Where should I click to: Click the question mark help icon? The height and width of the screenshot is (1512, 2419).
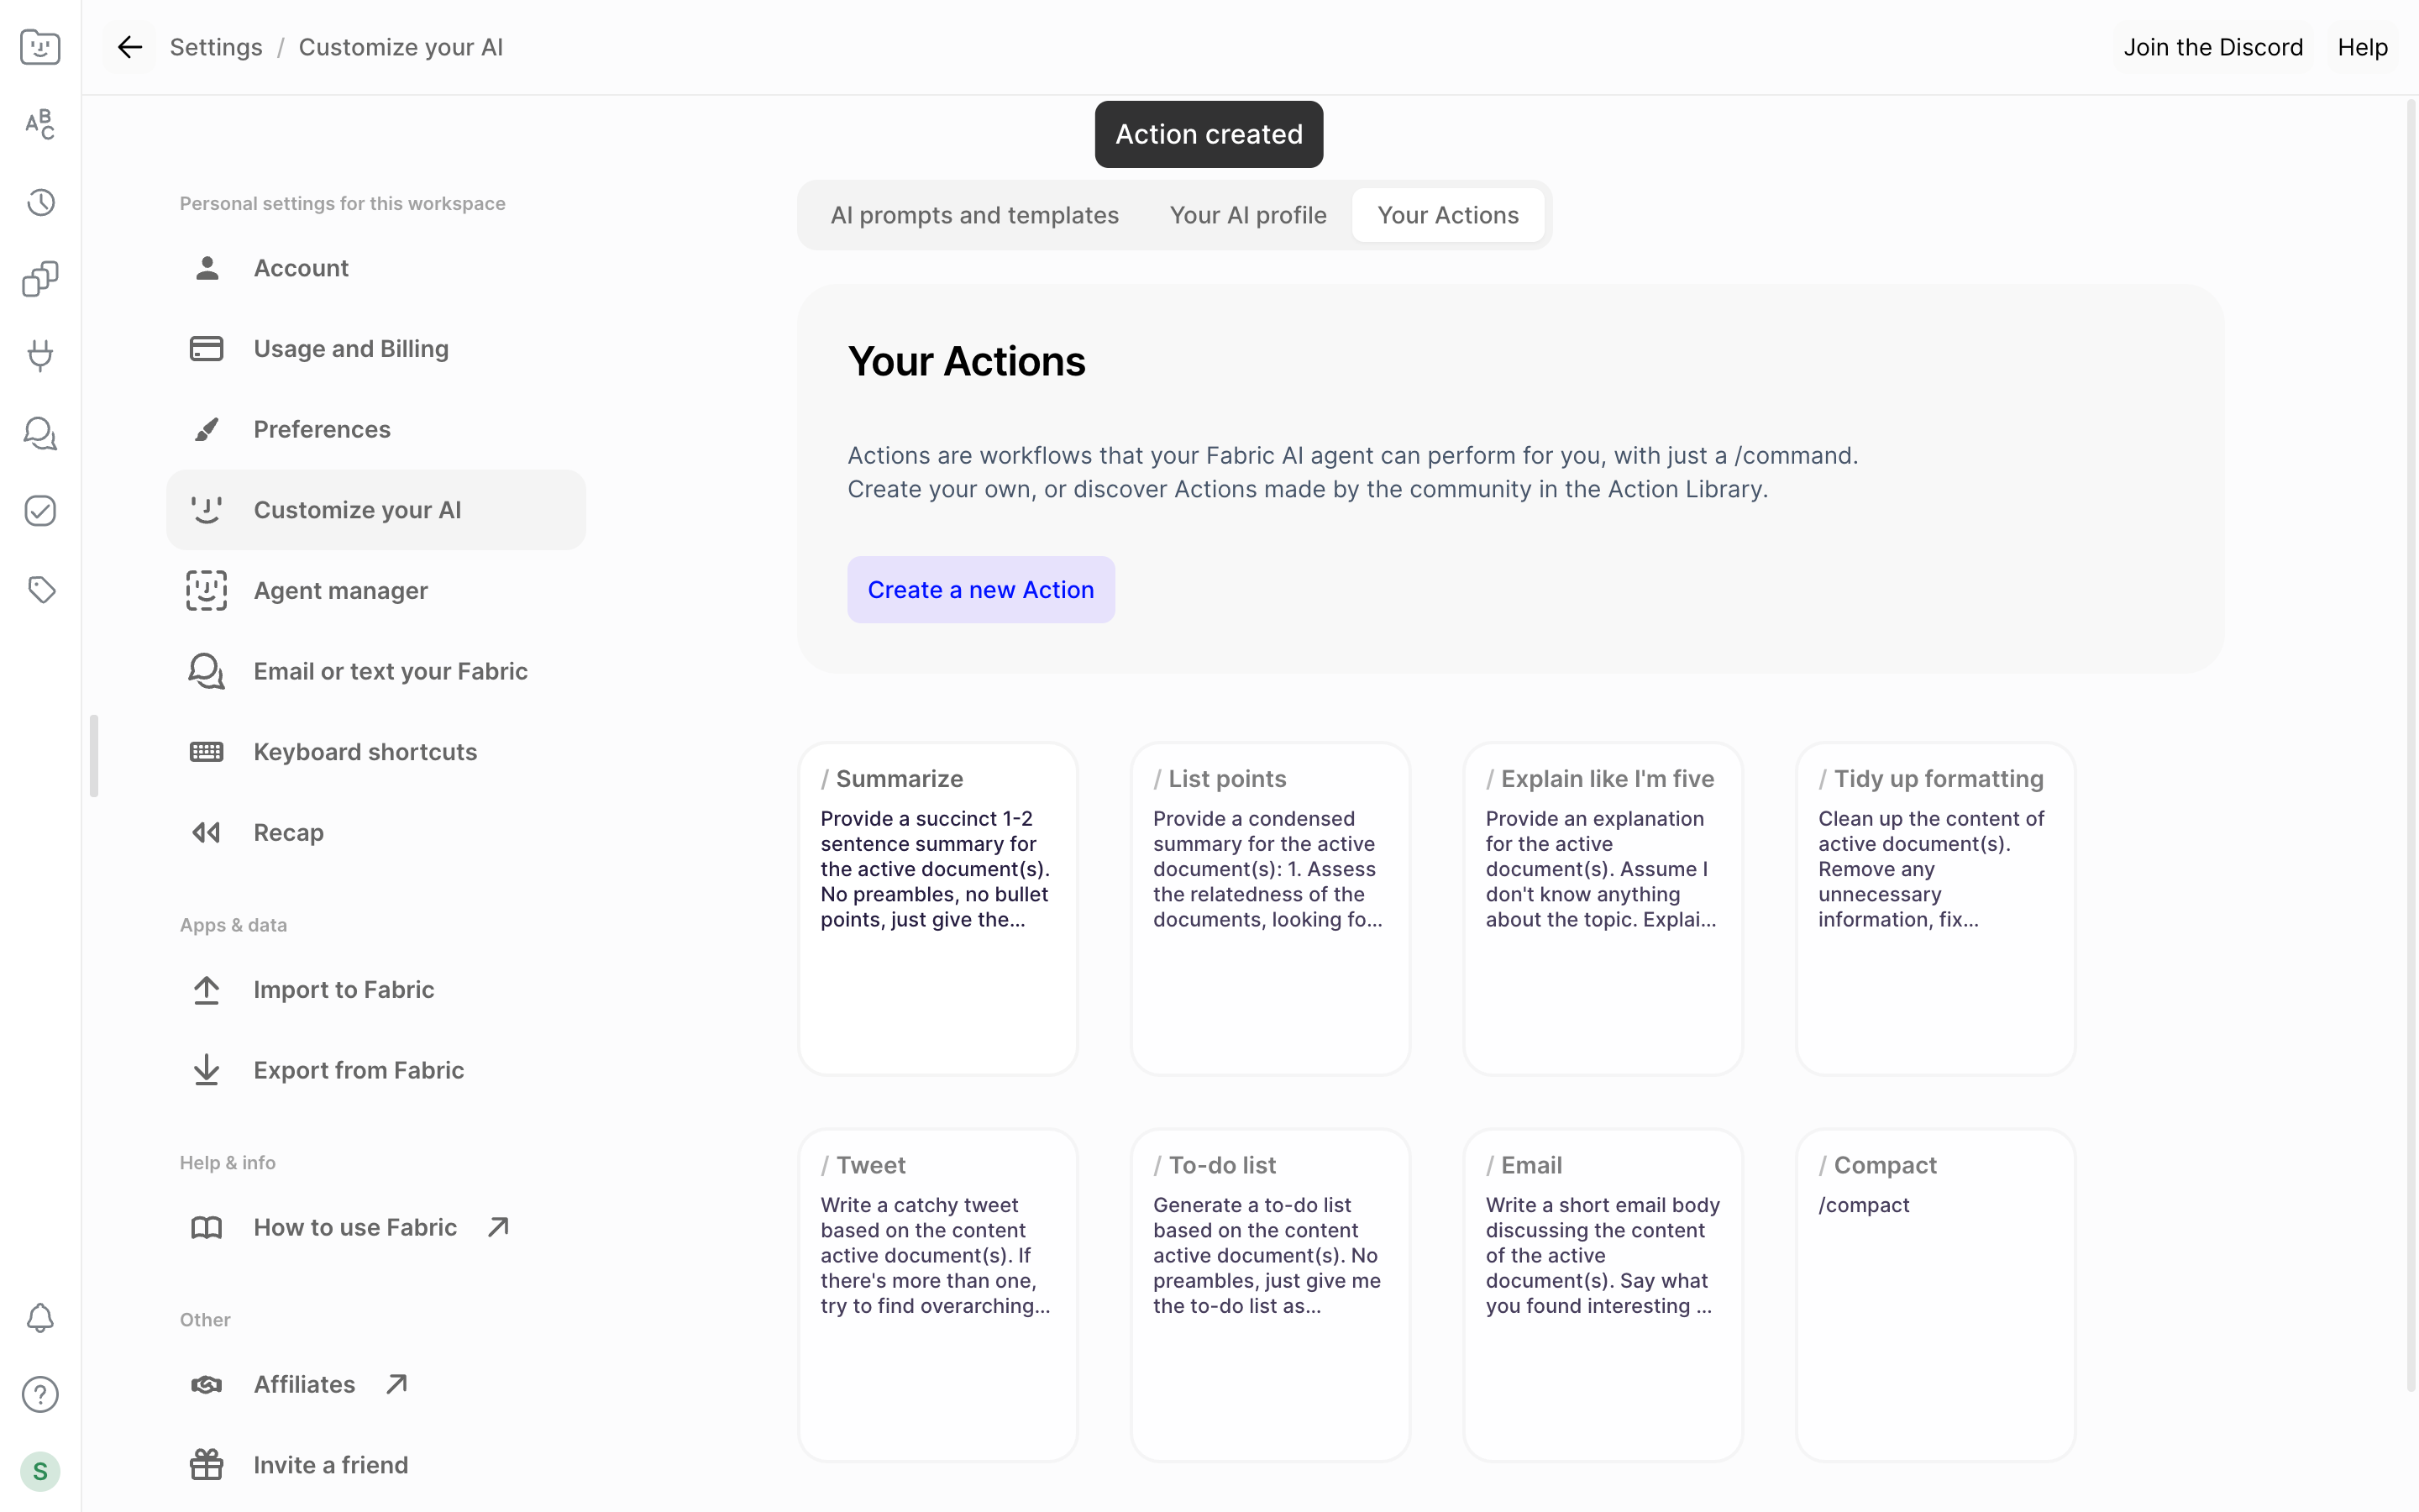pos(40,1395)
